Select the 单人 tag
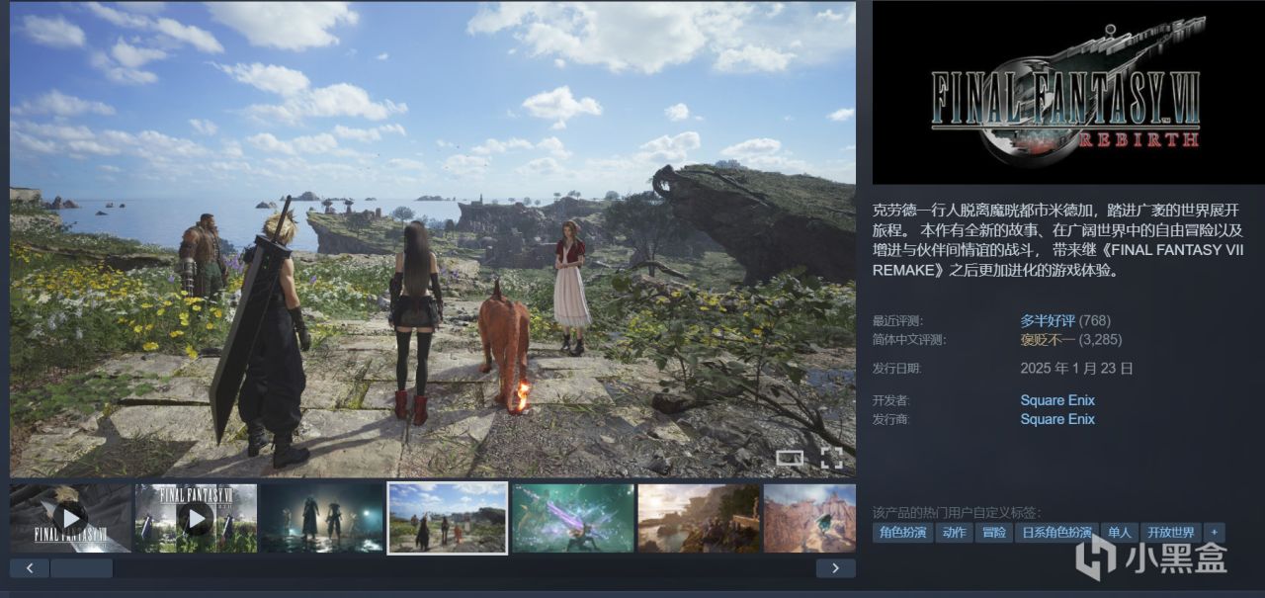The image size is (1265, 598). [1119, 533]
